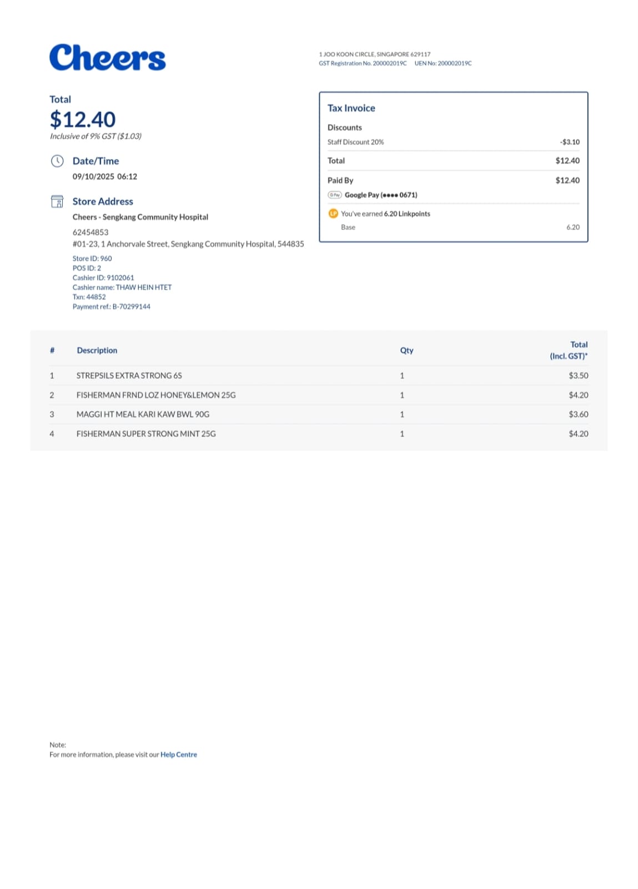The image size is (638, 889).
Task: Select row STREPSILS EXTRA STRONG 6S
Action: 319,376
